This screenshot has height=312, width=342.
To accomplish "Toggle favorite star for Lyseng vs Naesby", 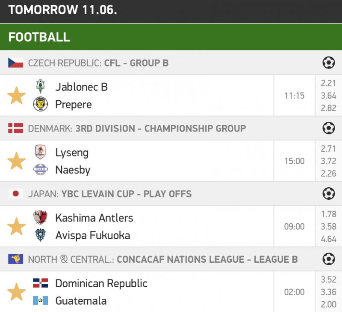I will pos(17,161).
